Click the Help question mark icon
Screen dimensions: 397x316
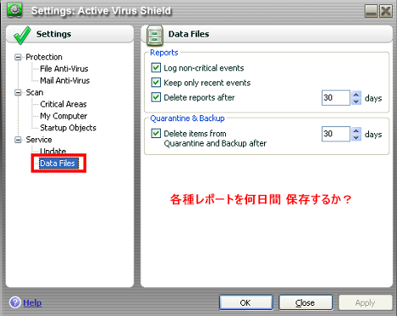click(15, 302)
